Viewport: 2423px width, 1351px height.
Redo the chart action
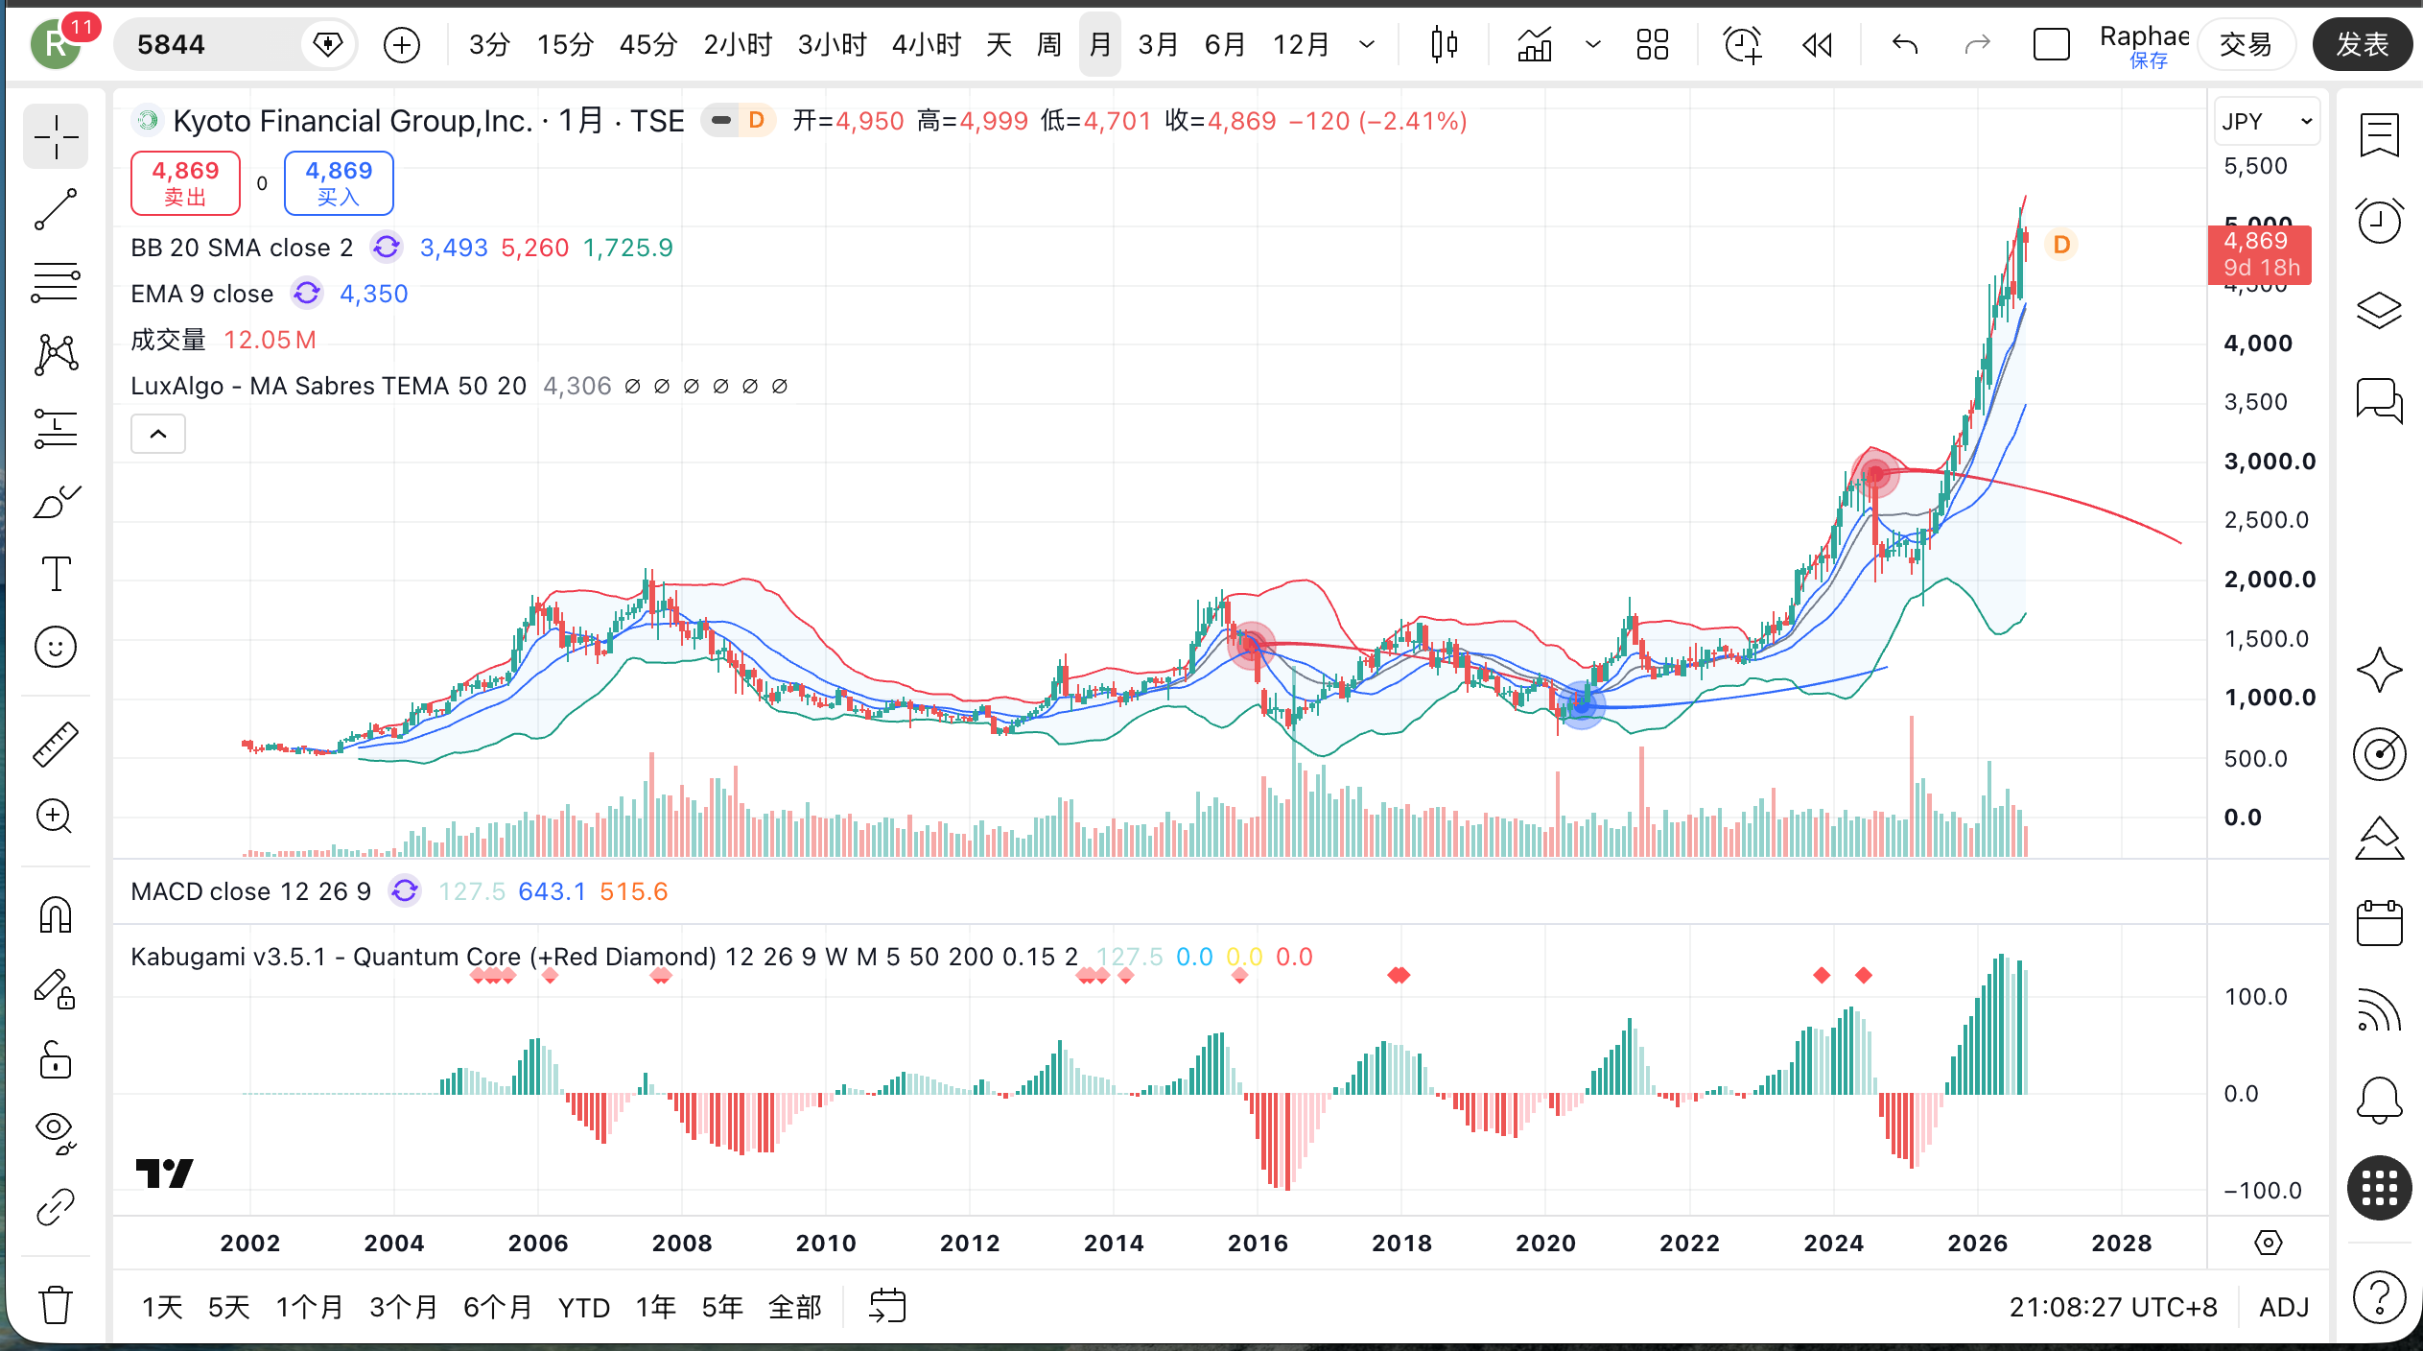click(1978, 44)
